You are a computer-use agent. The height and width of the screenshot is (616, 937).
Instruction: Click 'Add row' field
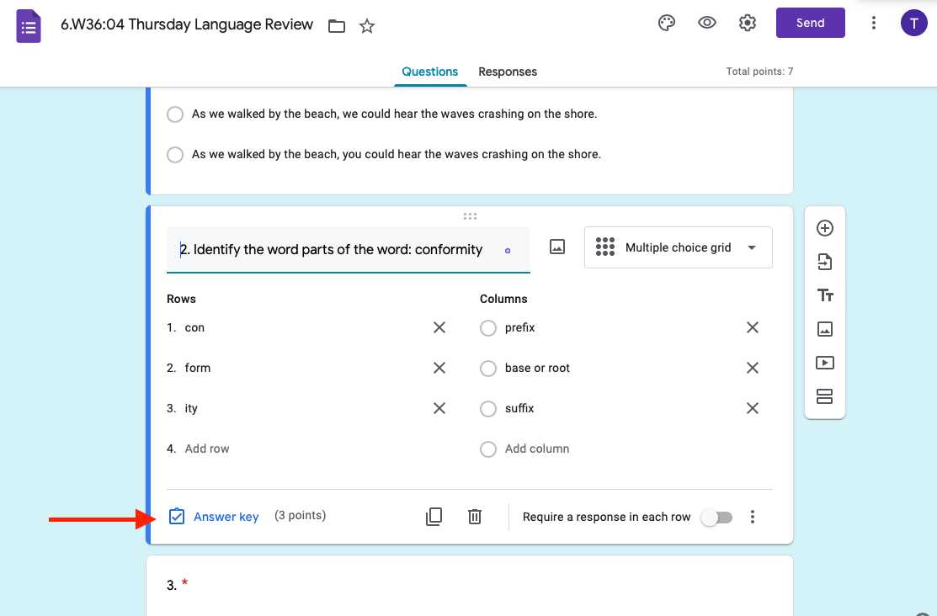207,449
